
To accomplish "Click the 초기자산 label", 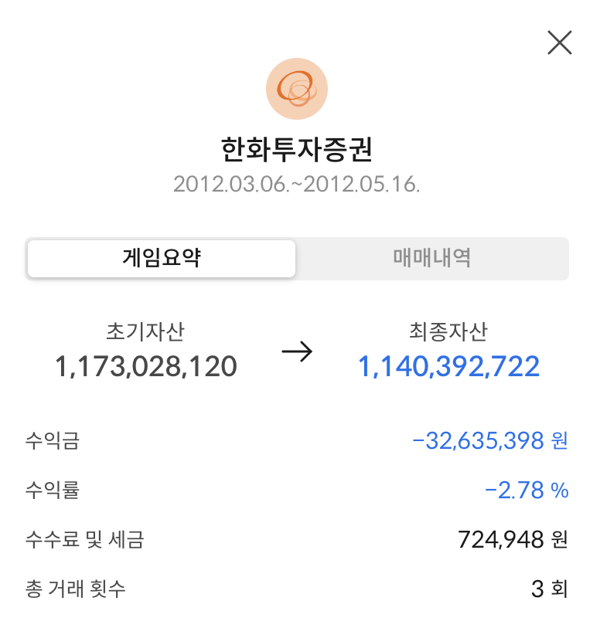I will (x=145, y=331).
